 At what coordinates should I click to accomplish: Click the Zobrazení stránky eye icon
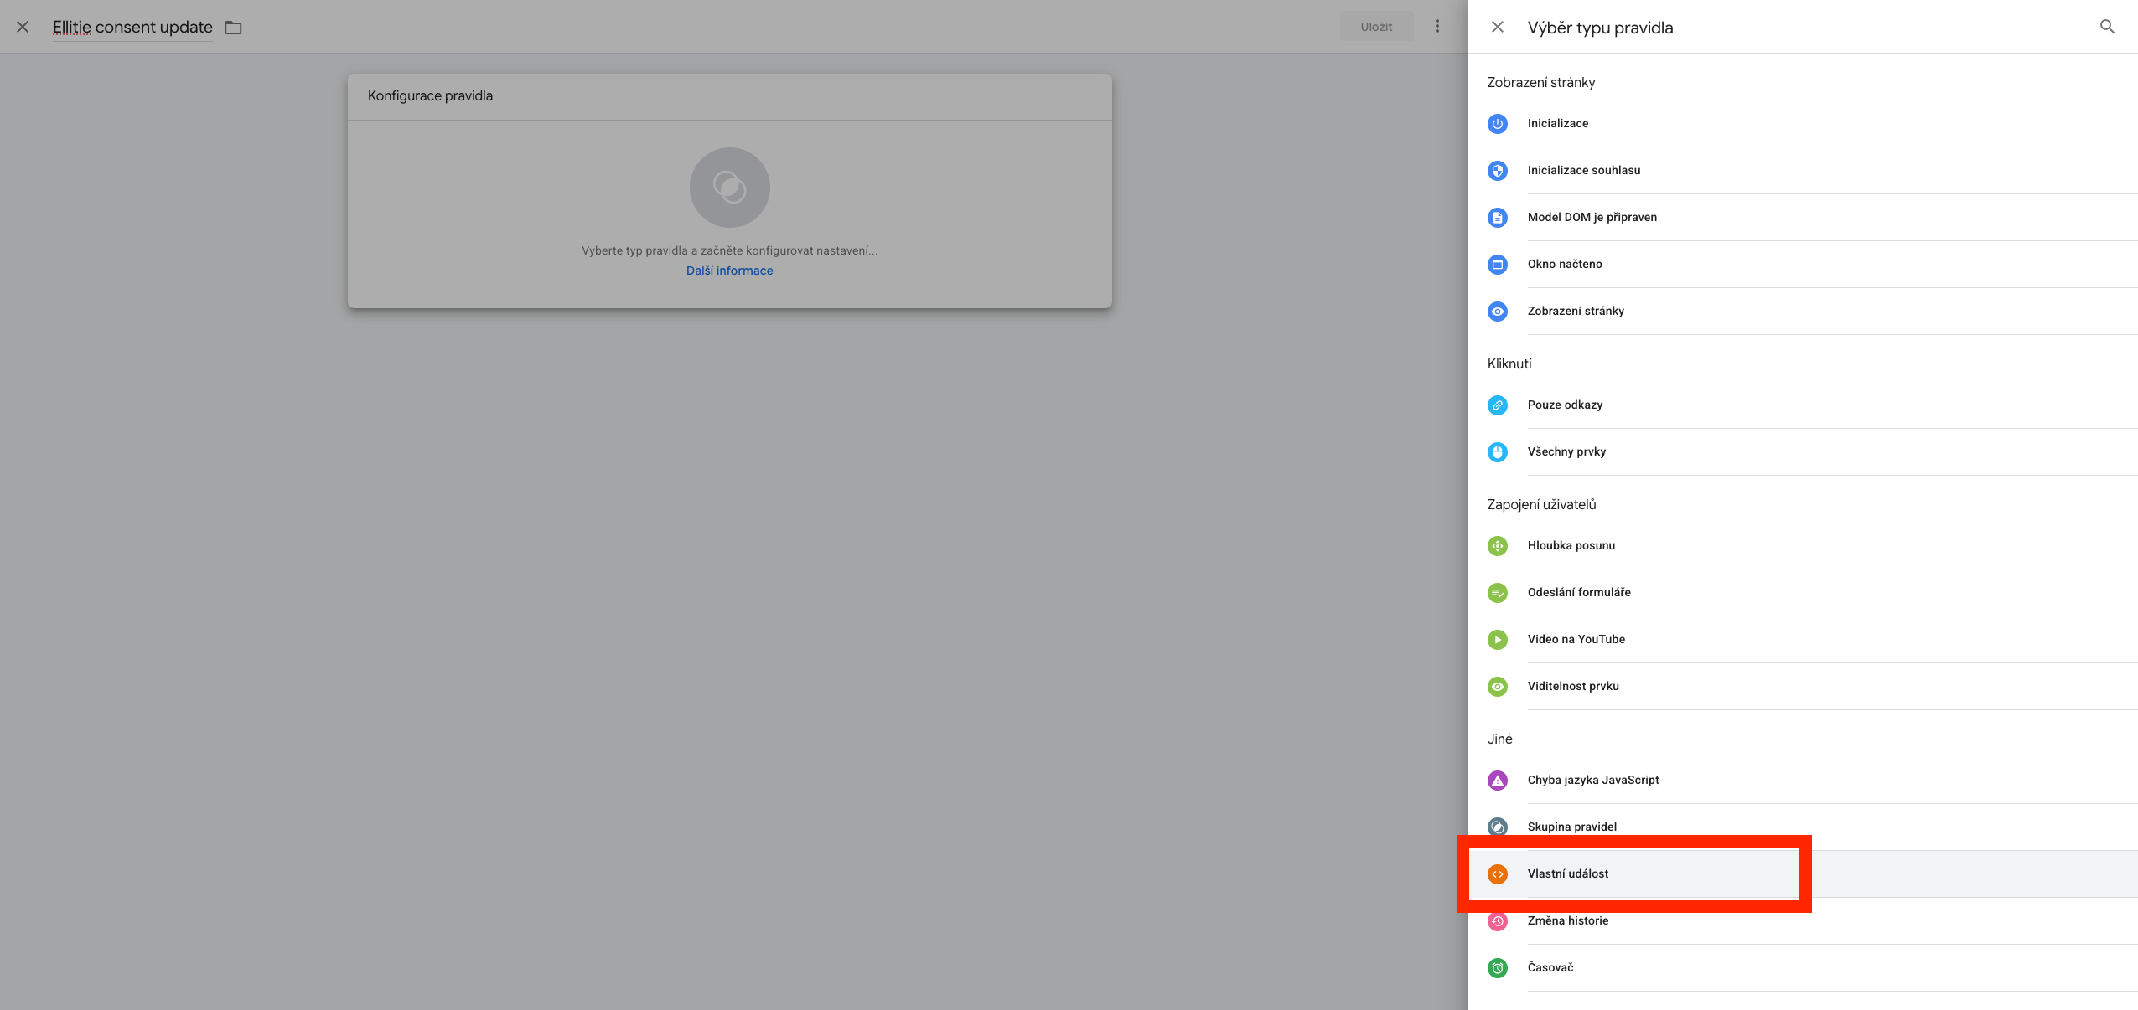point(1499,311)
